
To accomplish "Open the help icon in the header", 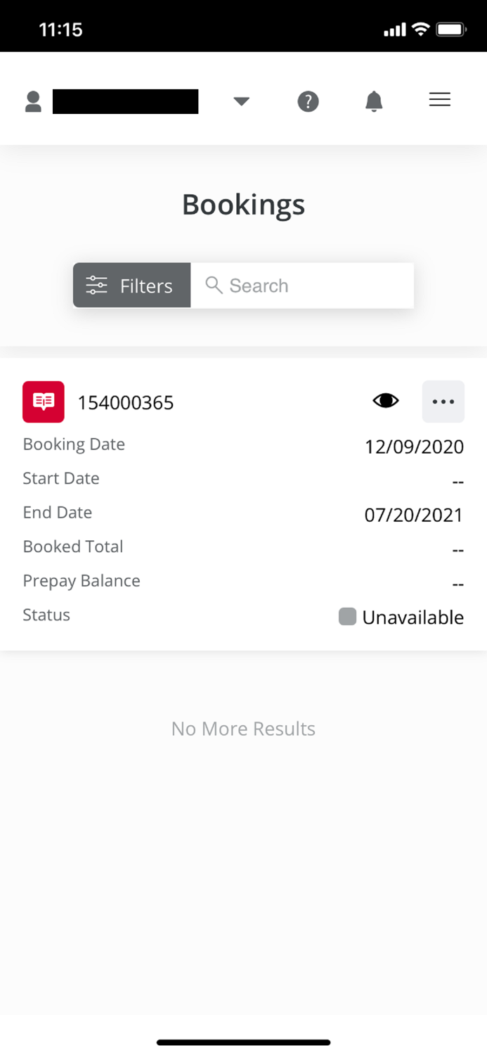I will point(308,101).
